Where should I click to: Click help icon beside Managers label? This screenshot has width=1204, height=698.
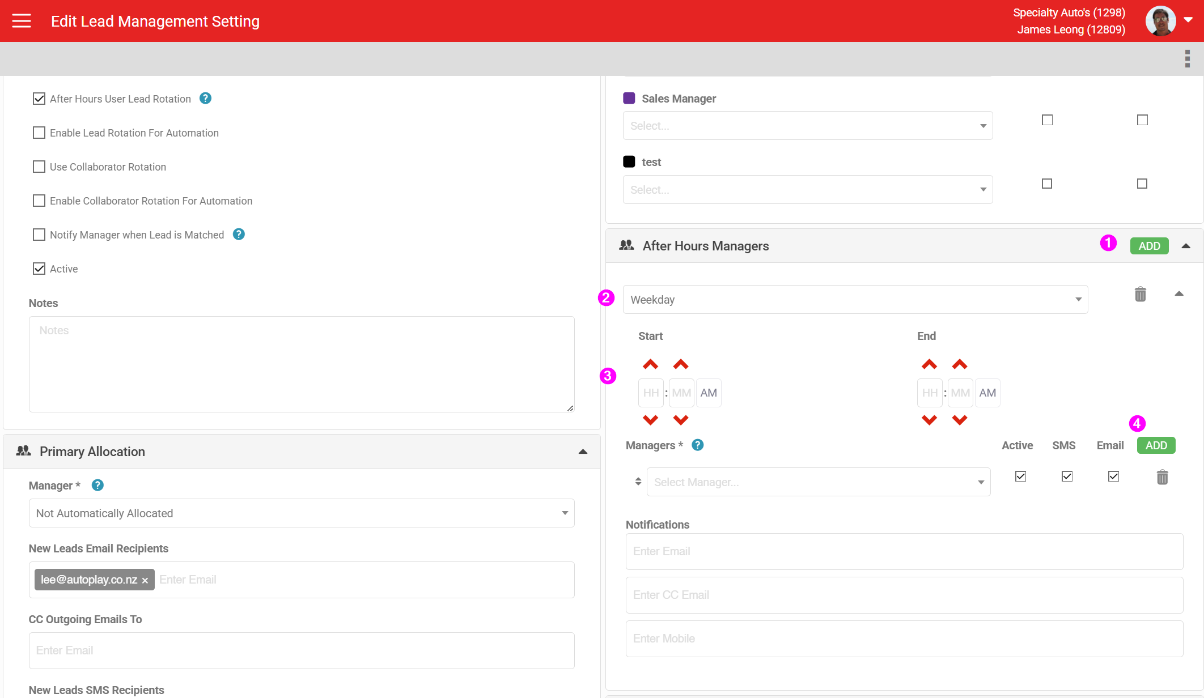698,445
